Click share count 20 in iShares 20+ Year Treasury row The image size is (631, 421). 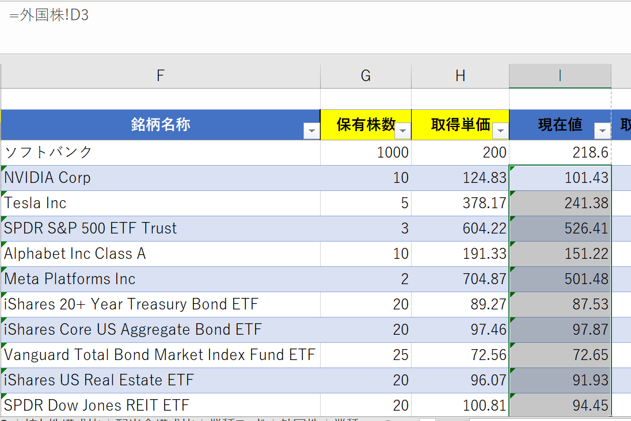click(x=366, y=304)
